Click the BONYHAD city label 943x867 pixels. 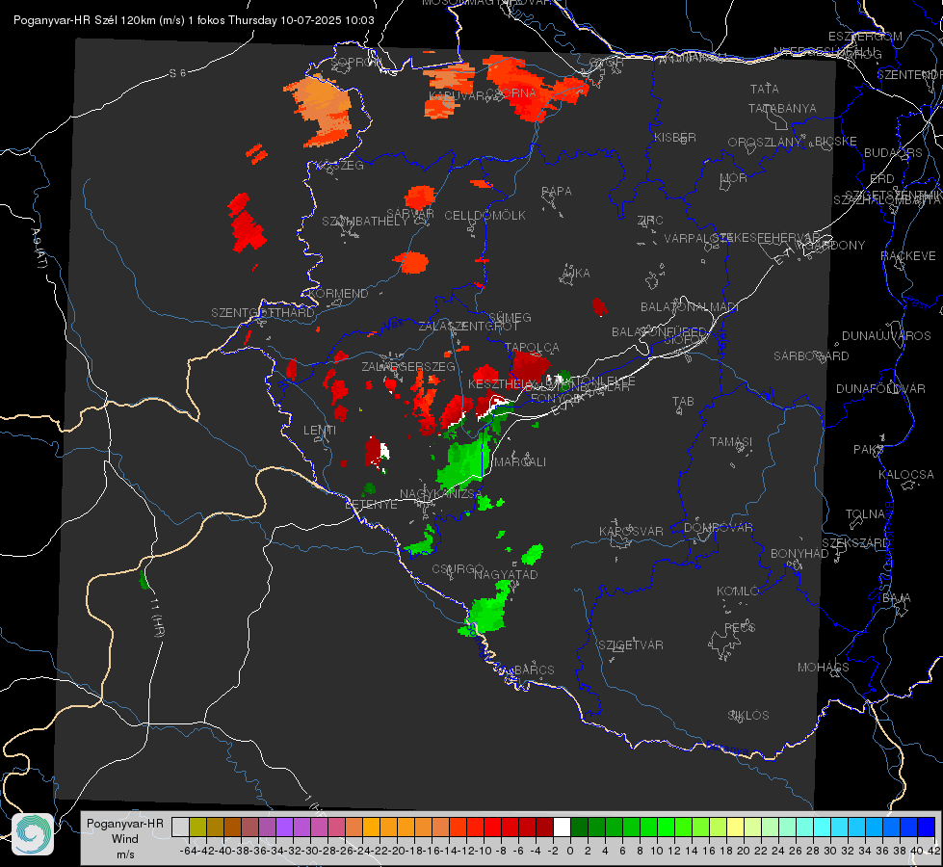pos(799,554)
